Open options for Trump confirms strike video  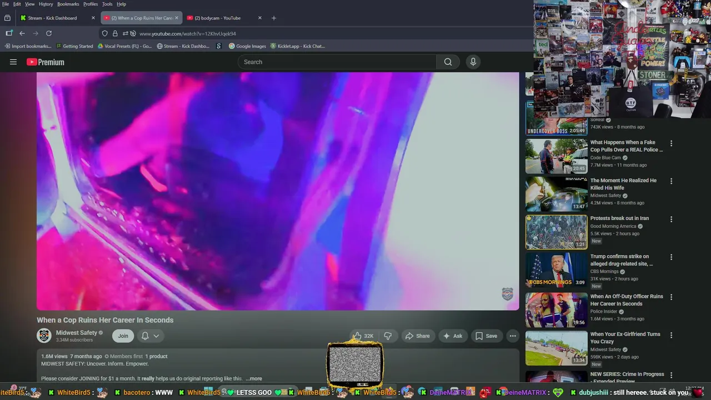click(x=671, y=257)
